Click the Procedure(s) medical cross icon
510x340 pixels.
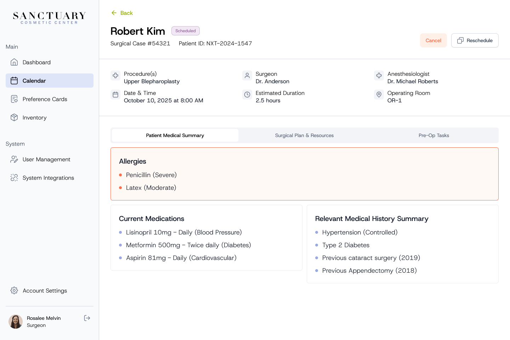115,75
